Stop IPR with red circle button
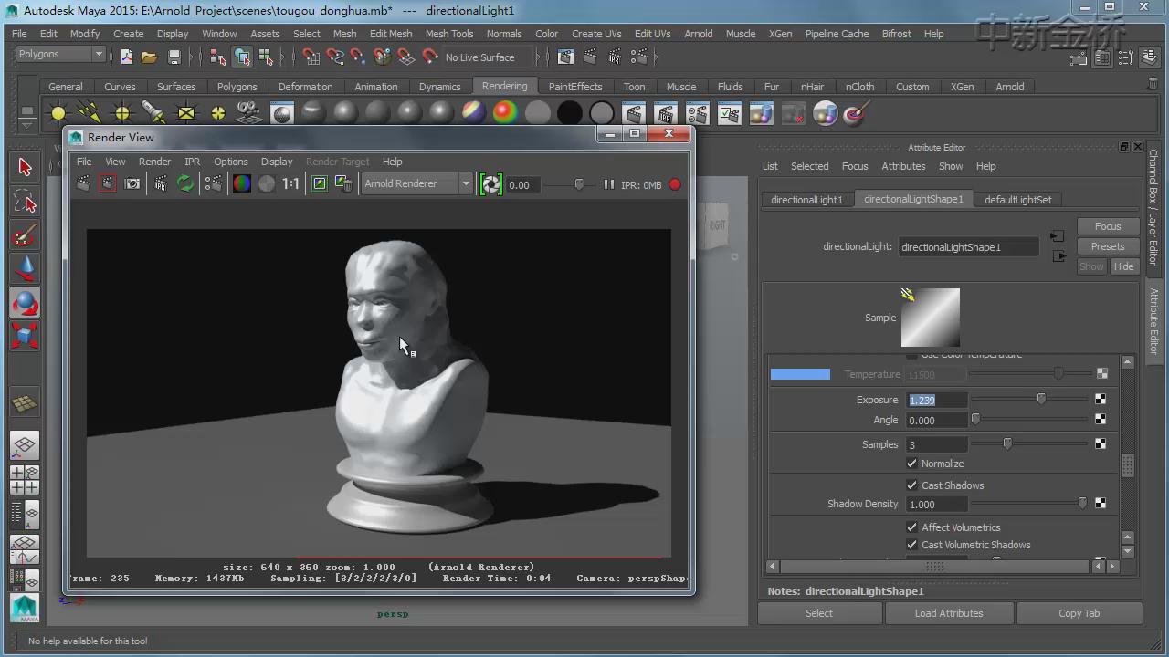 (675, 184)
